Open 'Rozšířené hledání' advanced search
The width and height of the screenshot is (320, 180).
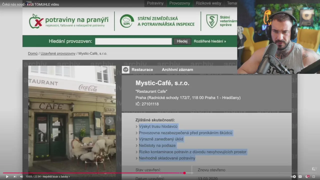(x=210, y=41)
